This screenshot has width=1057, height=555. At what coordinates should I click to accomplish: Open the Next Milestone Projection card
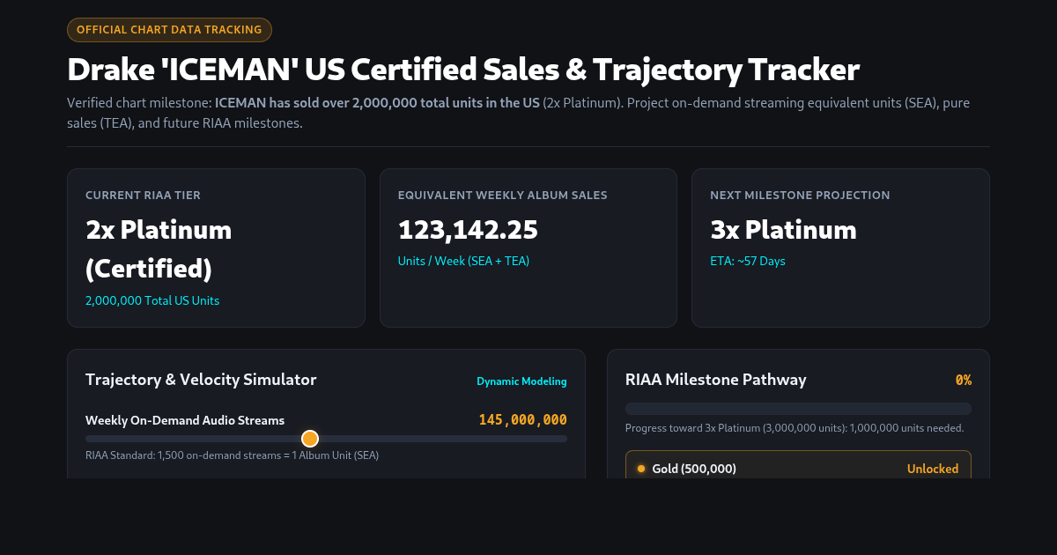(x=840, y=248)
